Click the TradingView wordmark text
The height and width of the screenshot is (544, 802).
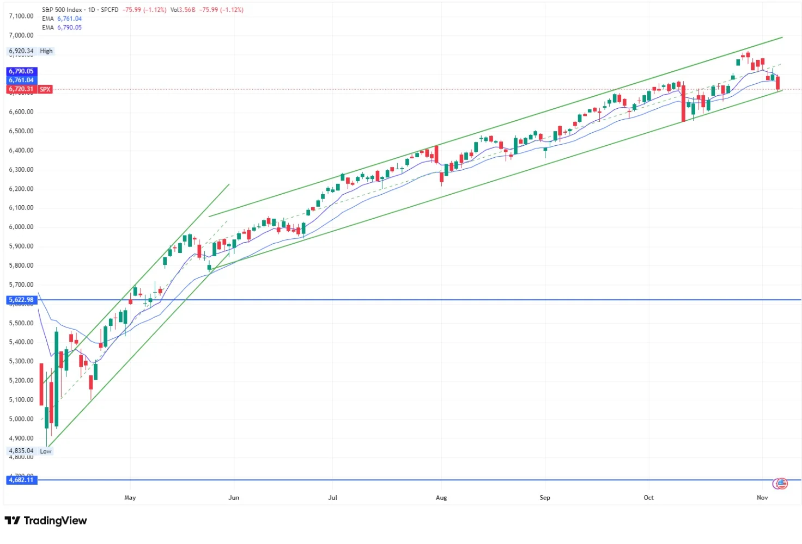[x=55, y=521]
